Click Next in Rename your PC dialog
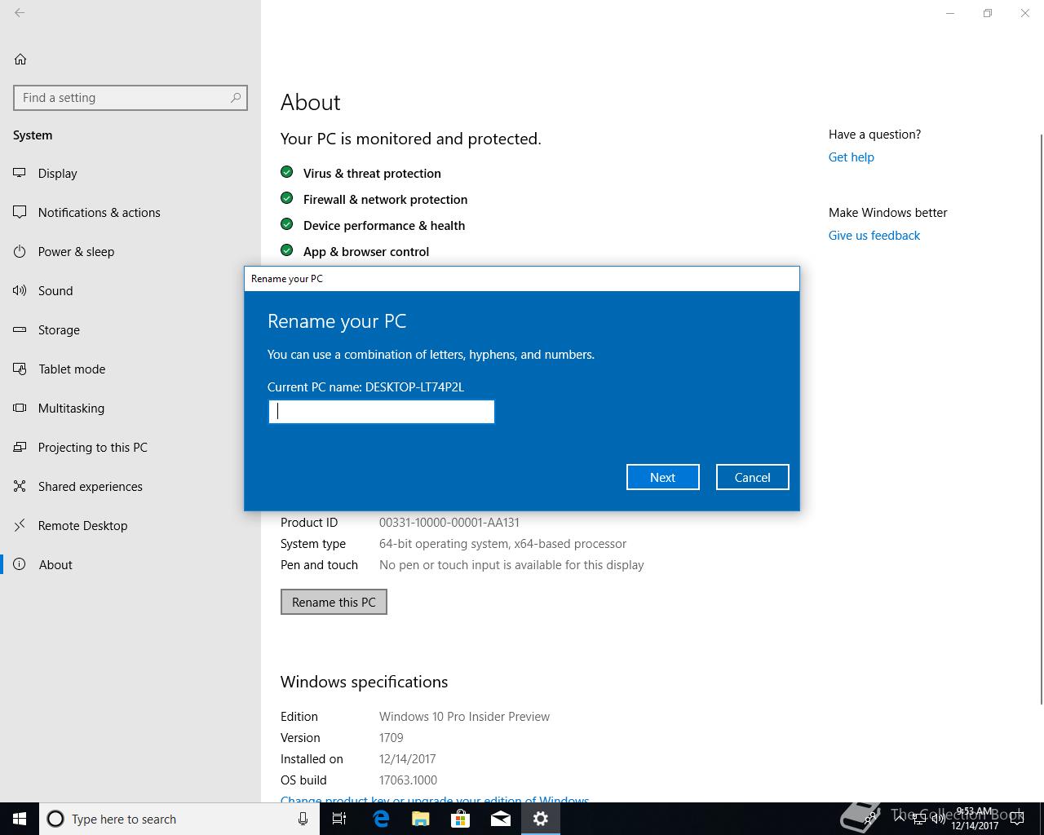 662,477
